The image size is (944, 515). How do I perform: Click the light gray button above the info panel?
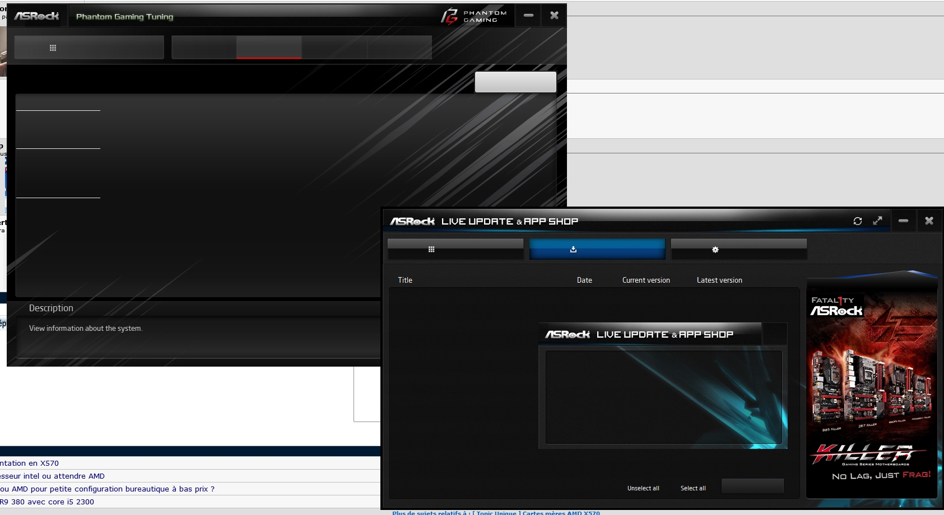(x=515, y=82)
